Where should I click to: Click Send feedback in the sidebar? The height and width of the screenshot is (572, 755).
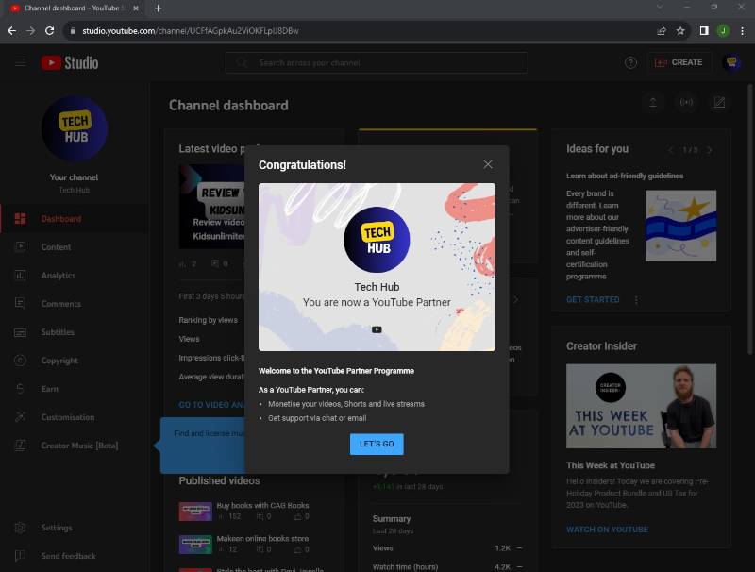(x=75, y=556)
